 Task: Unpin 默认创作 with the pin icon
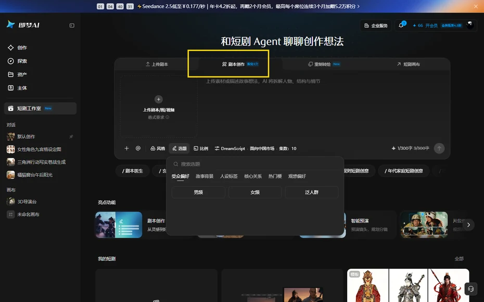(x=71, y=137)
